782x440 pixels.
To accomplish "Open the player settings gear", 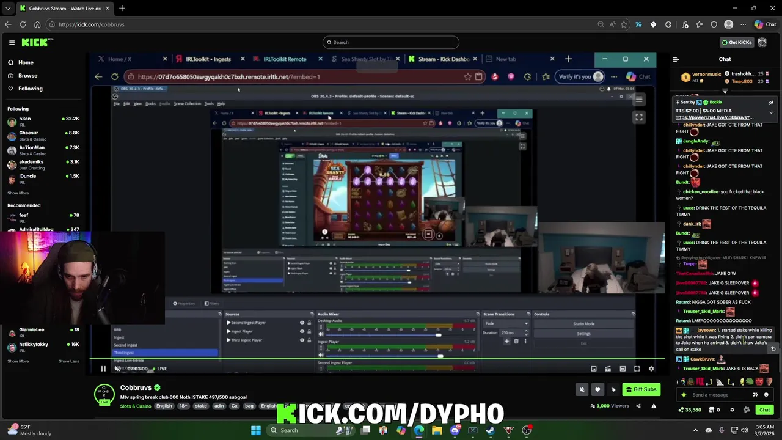I will click(651, 369).
